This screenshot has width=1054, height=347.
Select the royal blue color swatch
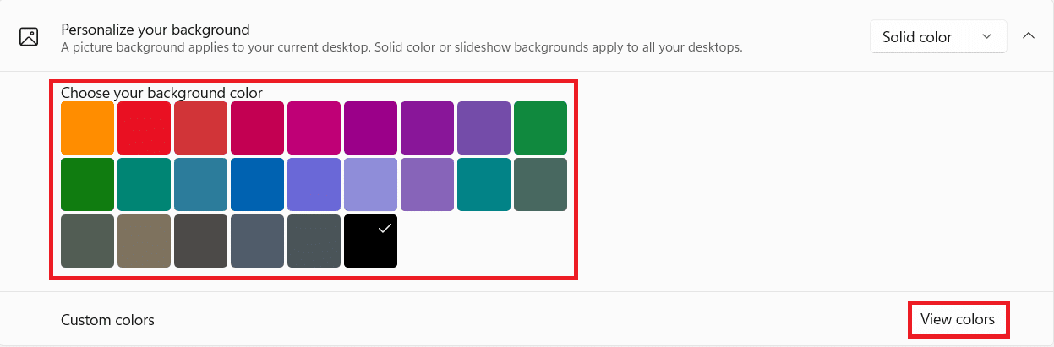click(257, 184)
